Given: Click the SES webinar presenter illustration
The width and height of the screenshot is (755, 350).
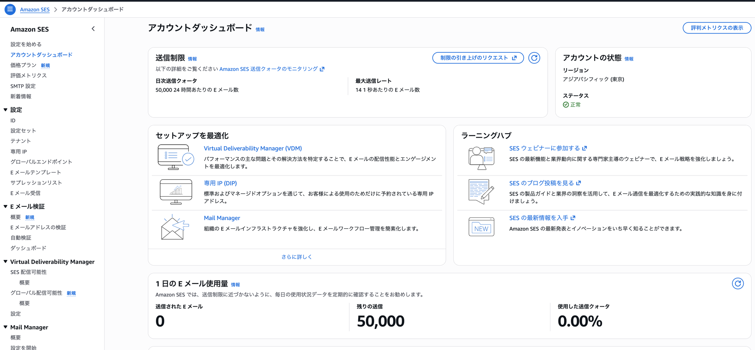Looking at the screenshot, I should tap(481, 157).
